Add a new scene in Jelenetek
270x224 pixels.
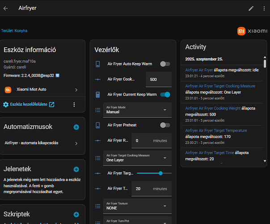pyautogui.click(x=76, y=169)
